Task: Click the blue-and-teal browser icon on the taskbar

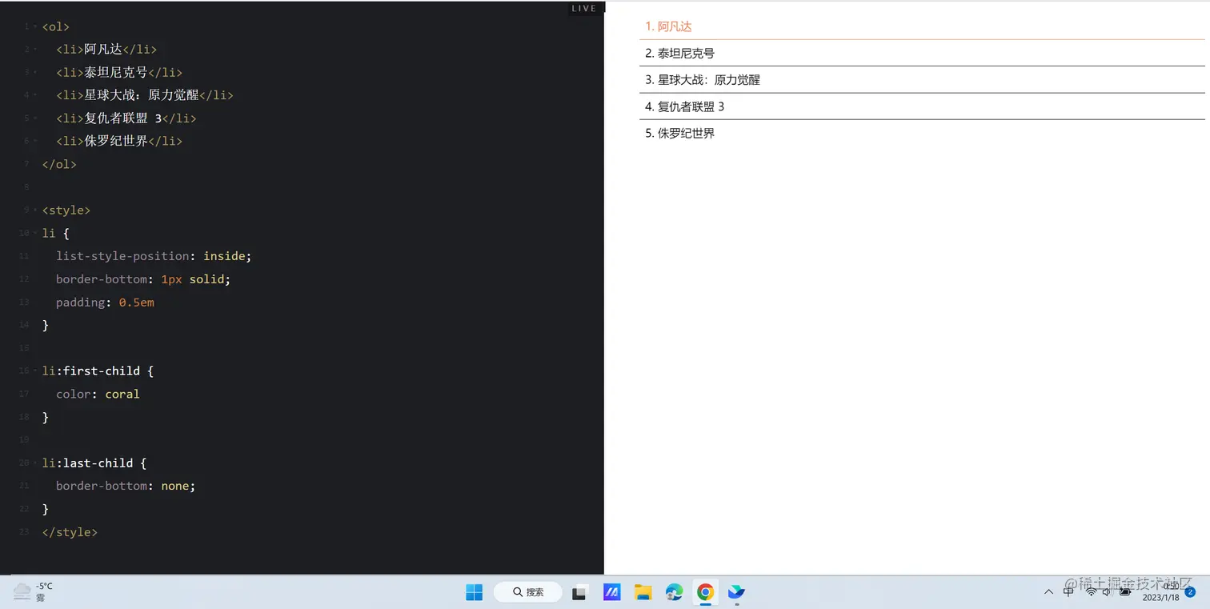Action: 736,592
